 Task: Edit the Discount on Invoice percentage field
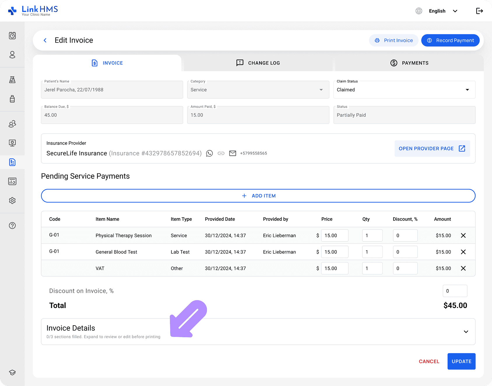(455, 291)
